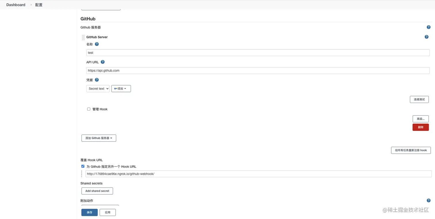Expand 高级... advanced options

(421, 119)
